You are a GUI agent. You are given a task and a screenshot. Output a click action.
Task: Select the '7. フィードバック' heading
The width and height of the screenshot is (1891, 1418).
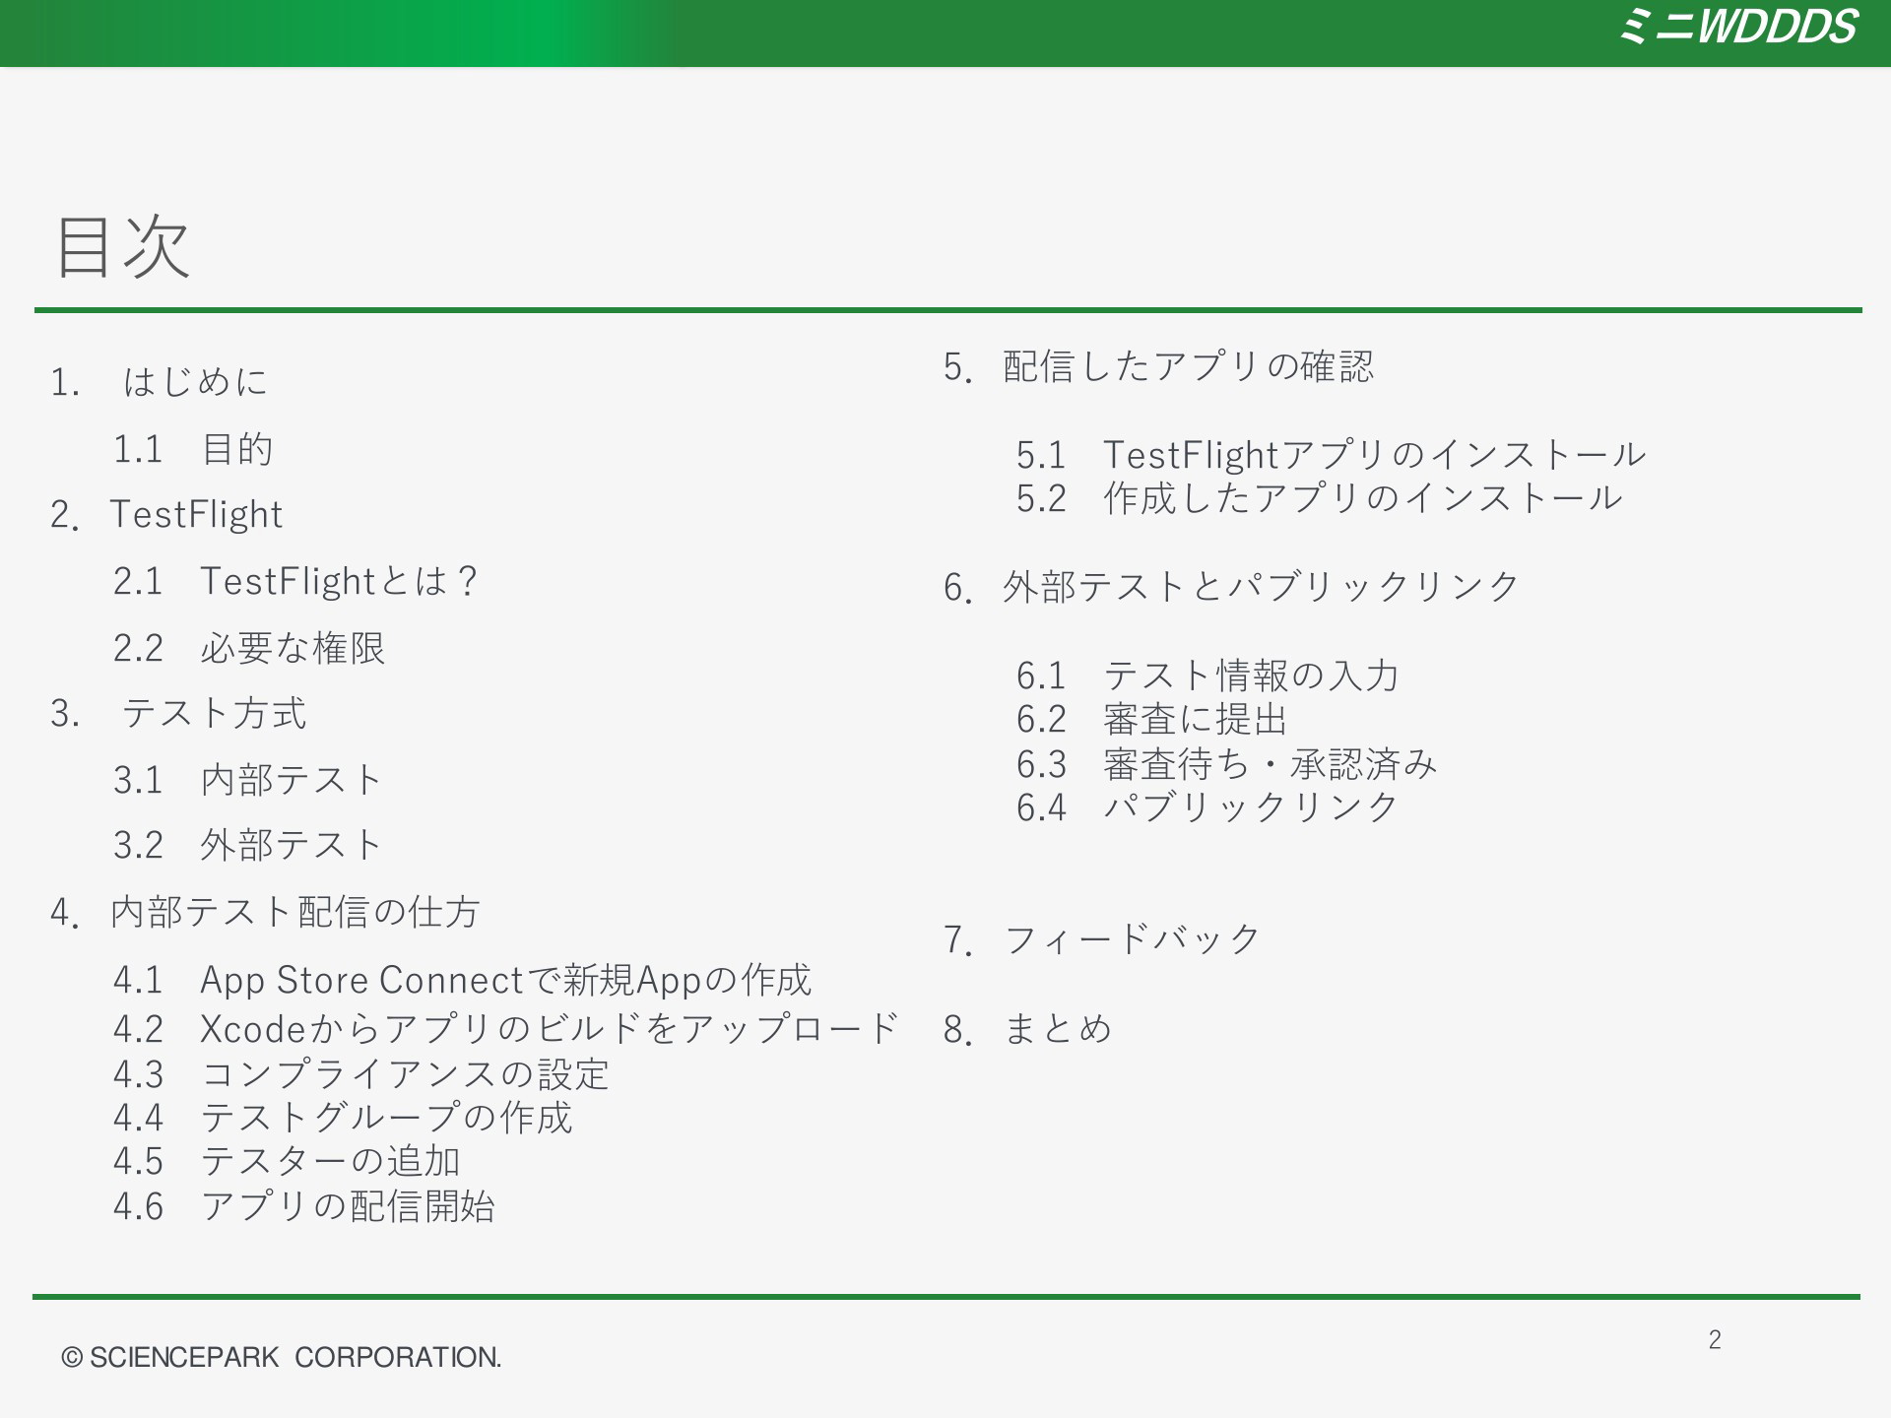(x=1102, y=939)
